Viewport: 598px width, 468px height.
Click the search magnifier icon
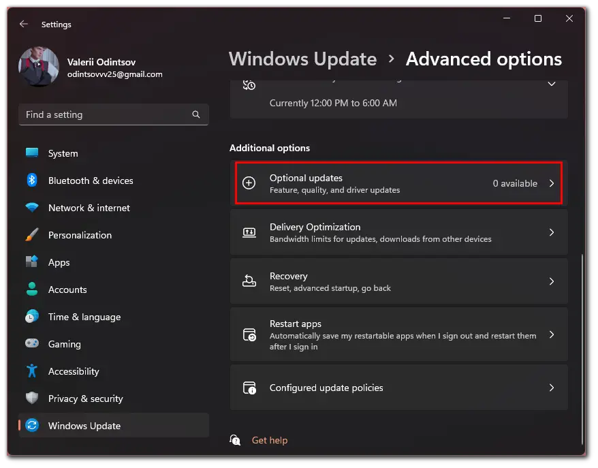196,114
